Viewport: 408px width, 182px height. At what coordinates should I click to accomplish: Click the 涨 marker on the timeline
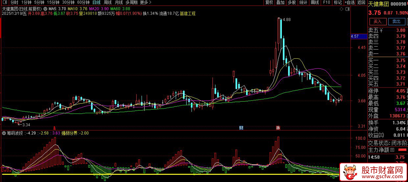[278, 128]
